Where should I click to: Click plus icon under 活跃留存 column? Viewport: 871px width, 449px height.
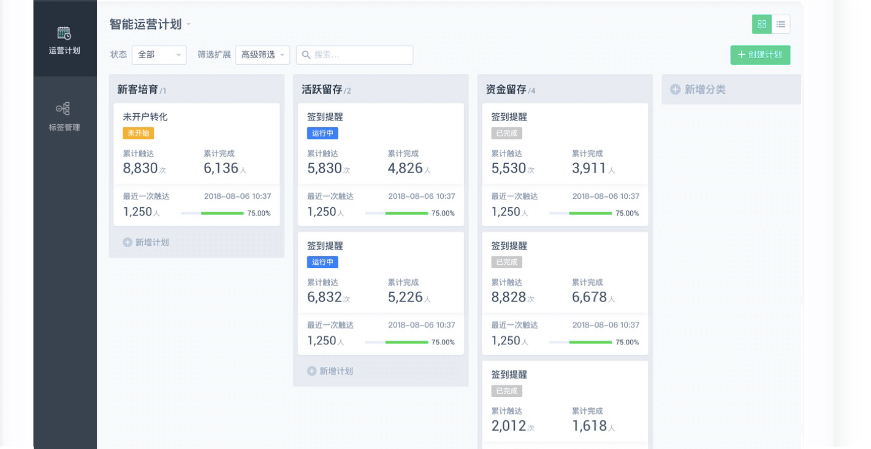pos(311,371)
